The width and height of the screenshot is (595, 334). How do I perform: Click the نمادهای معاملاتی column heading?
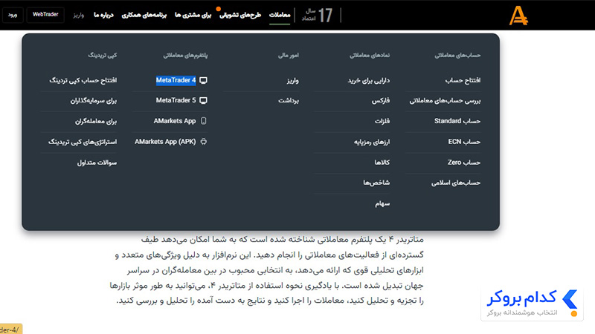pos(370,55)
